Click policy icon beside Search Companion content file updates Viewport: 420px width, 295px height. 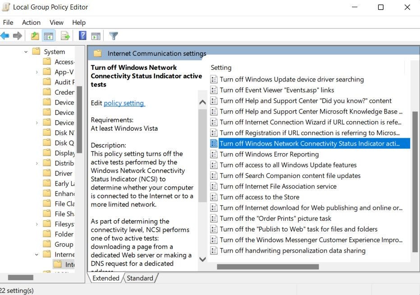coord(214,176)
